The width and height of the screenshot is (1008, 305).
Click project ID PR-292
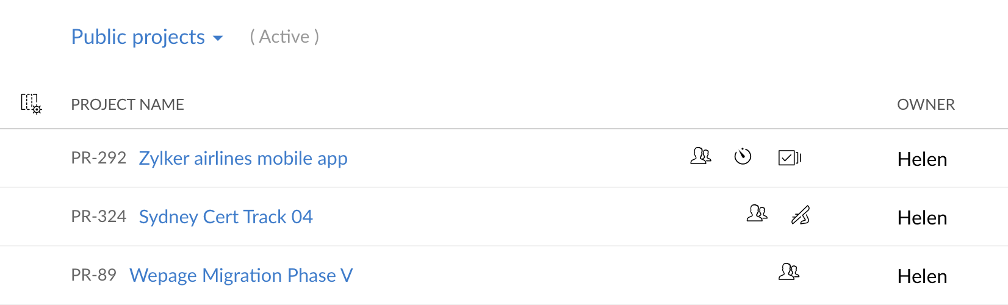click(x=99, y=158)
